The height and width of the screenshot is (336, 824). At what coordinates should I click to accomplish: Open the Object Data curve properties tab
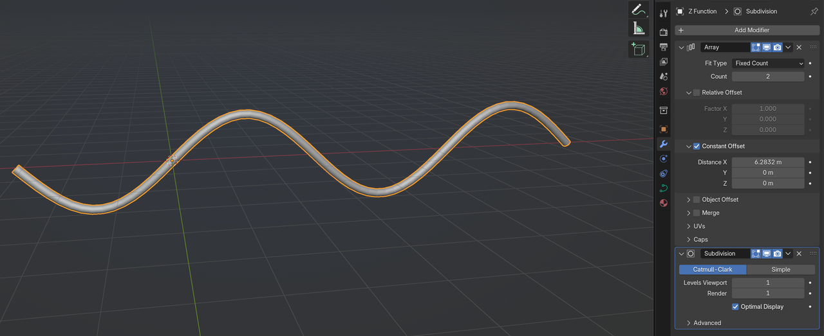pyautogui.click(x=664, y=188)
